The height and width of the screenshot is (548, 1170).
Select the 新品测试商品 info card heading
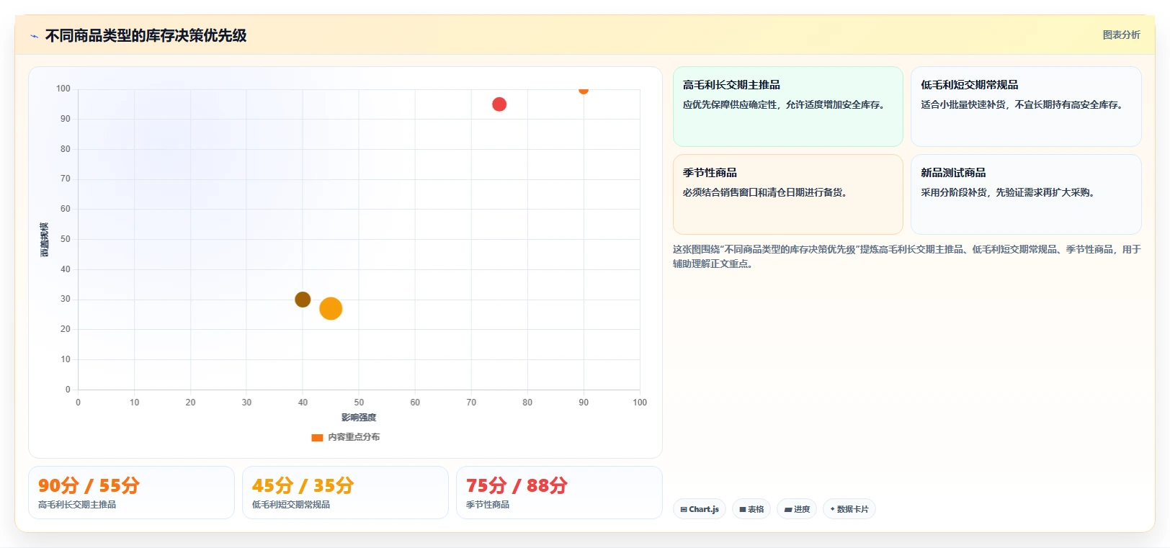953,173
